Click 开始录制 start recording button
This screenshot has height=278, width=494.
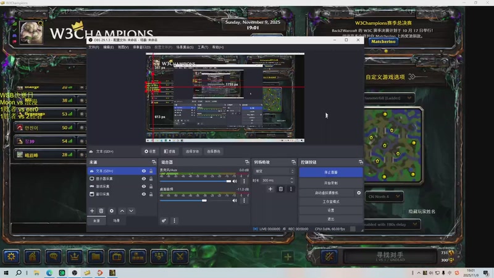[x=331, y=183]
